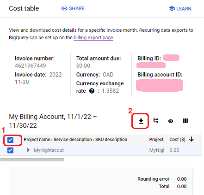204x195 pixels.
Task: Click the $0.00 total amount due
Action: (83, 66)
